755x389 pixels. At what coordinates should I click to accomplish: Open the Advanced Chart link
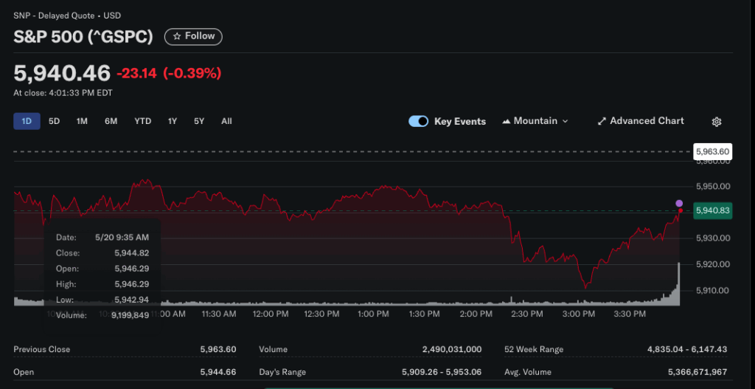click(641, 121)
